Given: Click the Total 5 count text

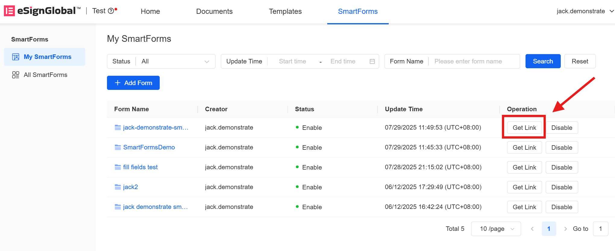Looking at the screenshot, I should pyautogui.click(x=455, y=229).
